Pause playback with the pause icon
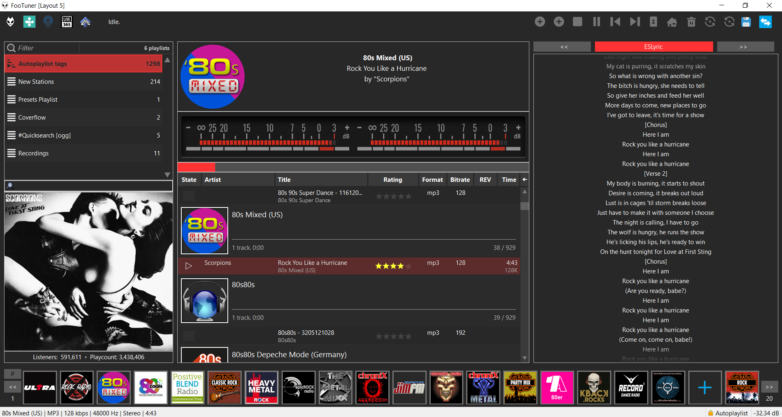 (x=597, y=22)
